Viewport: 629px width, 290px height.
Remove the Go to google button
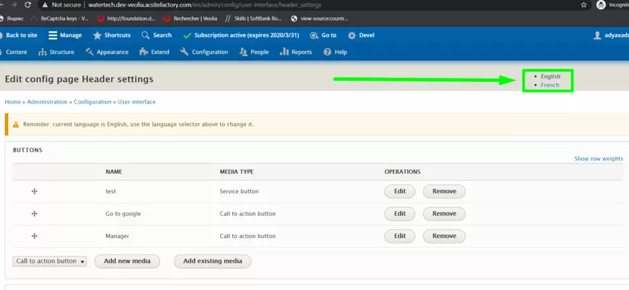[x=444, y=214]
